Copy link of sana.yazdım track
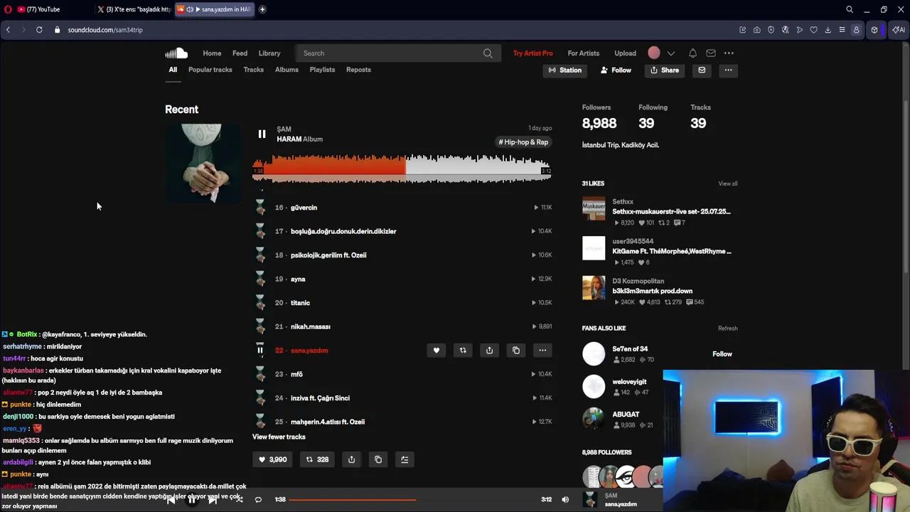The height and width of the screenshot is (512, 910). pyautogui.click(x=516, y=350)
